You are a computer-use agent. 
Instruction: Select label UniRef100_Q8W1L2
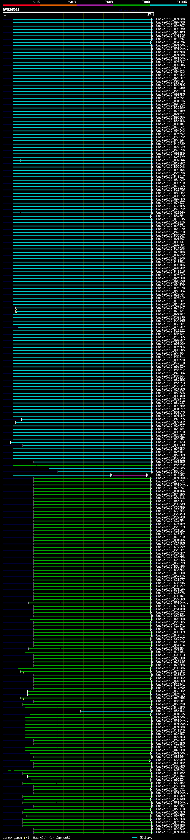point(170,711)
